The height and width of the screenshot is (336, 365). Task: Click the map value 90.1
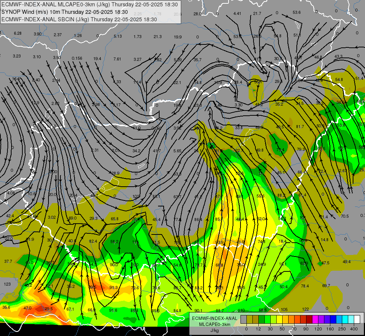pos(198,311)
